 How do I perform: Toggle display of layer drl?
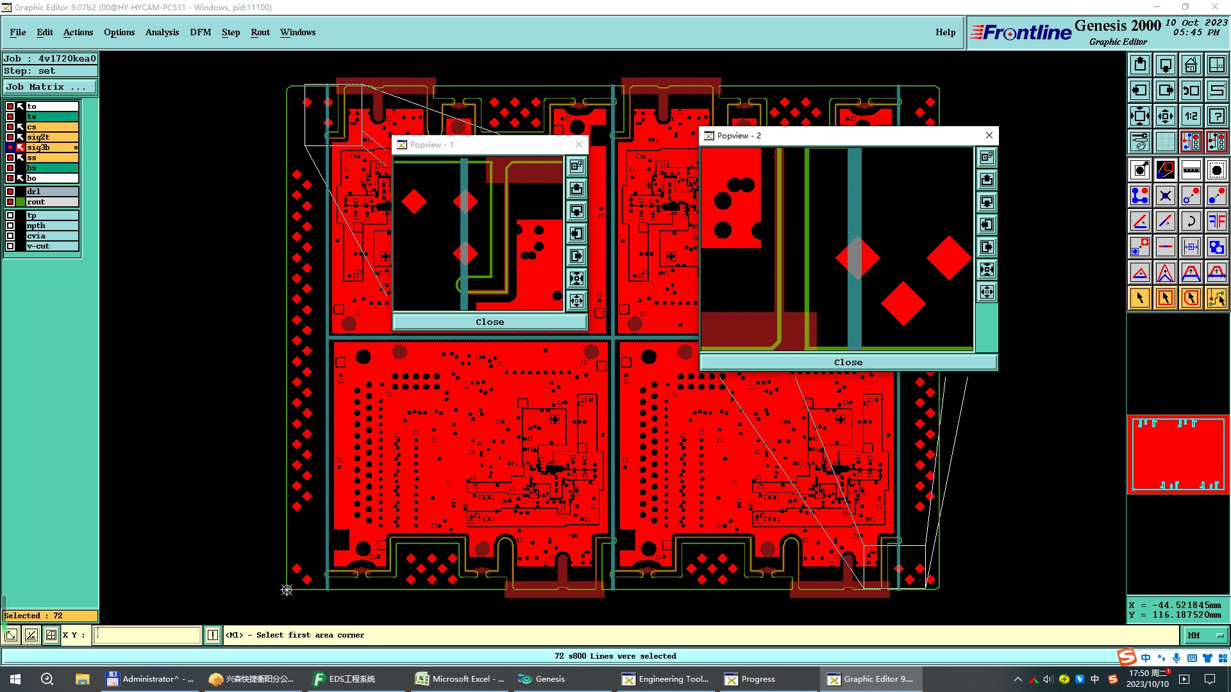10,192
